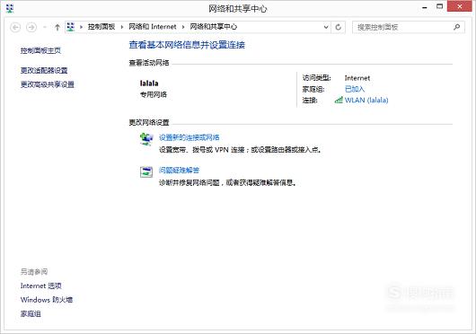The height and width of the screenshot is (334, 476).
Task: Go up one folder level
Action: click(57, 27)
